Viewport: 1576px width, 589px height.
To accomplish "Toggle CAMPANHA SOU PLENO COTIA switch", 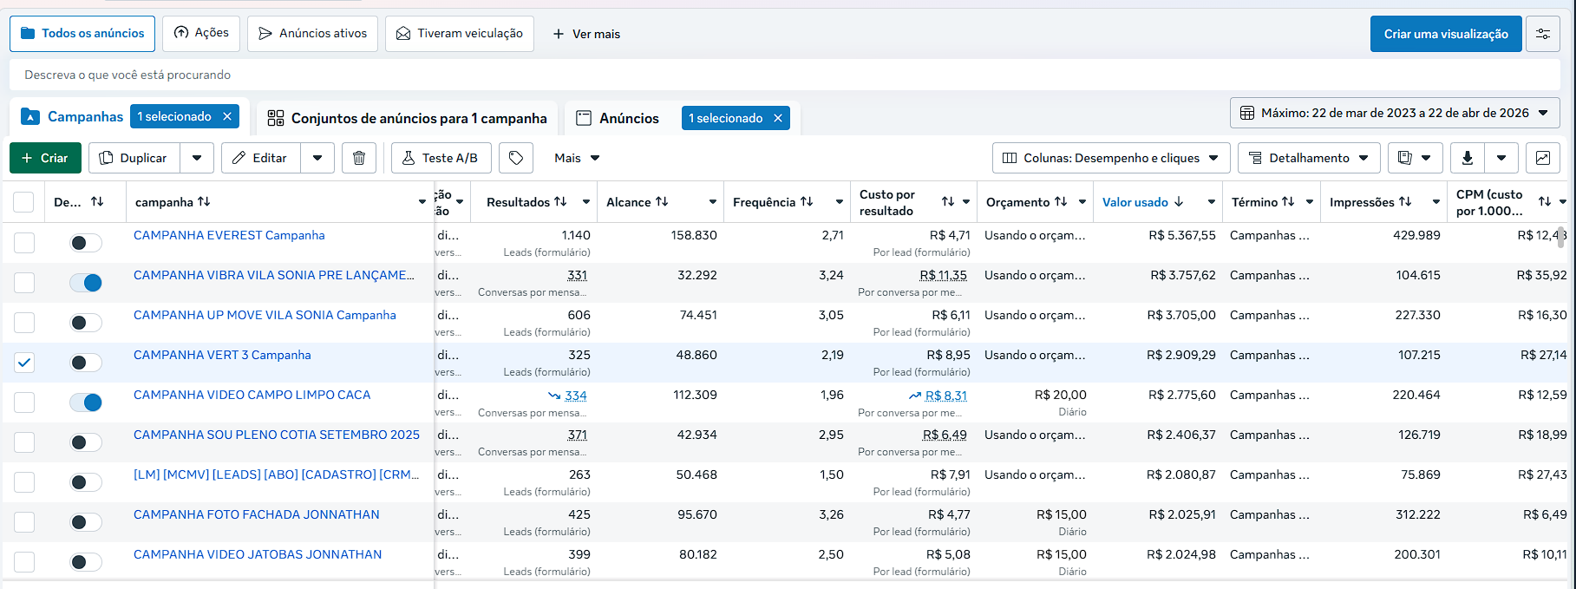I will point(86,442).
